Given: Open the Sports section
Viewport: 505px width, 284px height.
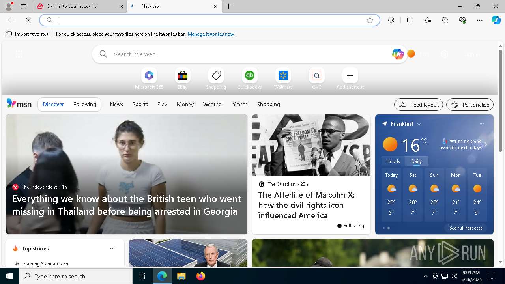Looking at the screenshot, I should point(140,104).
